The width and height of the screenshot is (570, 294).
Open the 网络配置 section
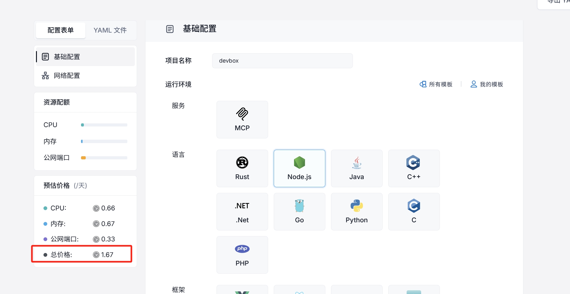(85, 75)
